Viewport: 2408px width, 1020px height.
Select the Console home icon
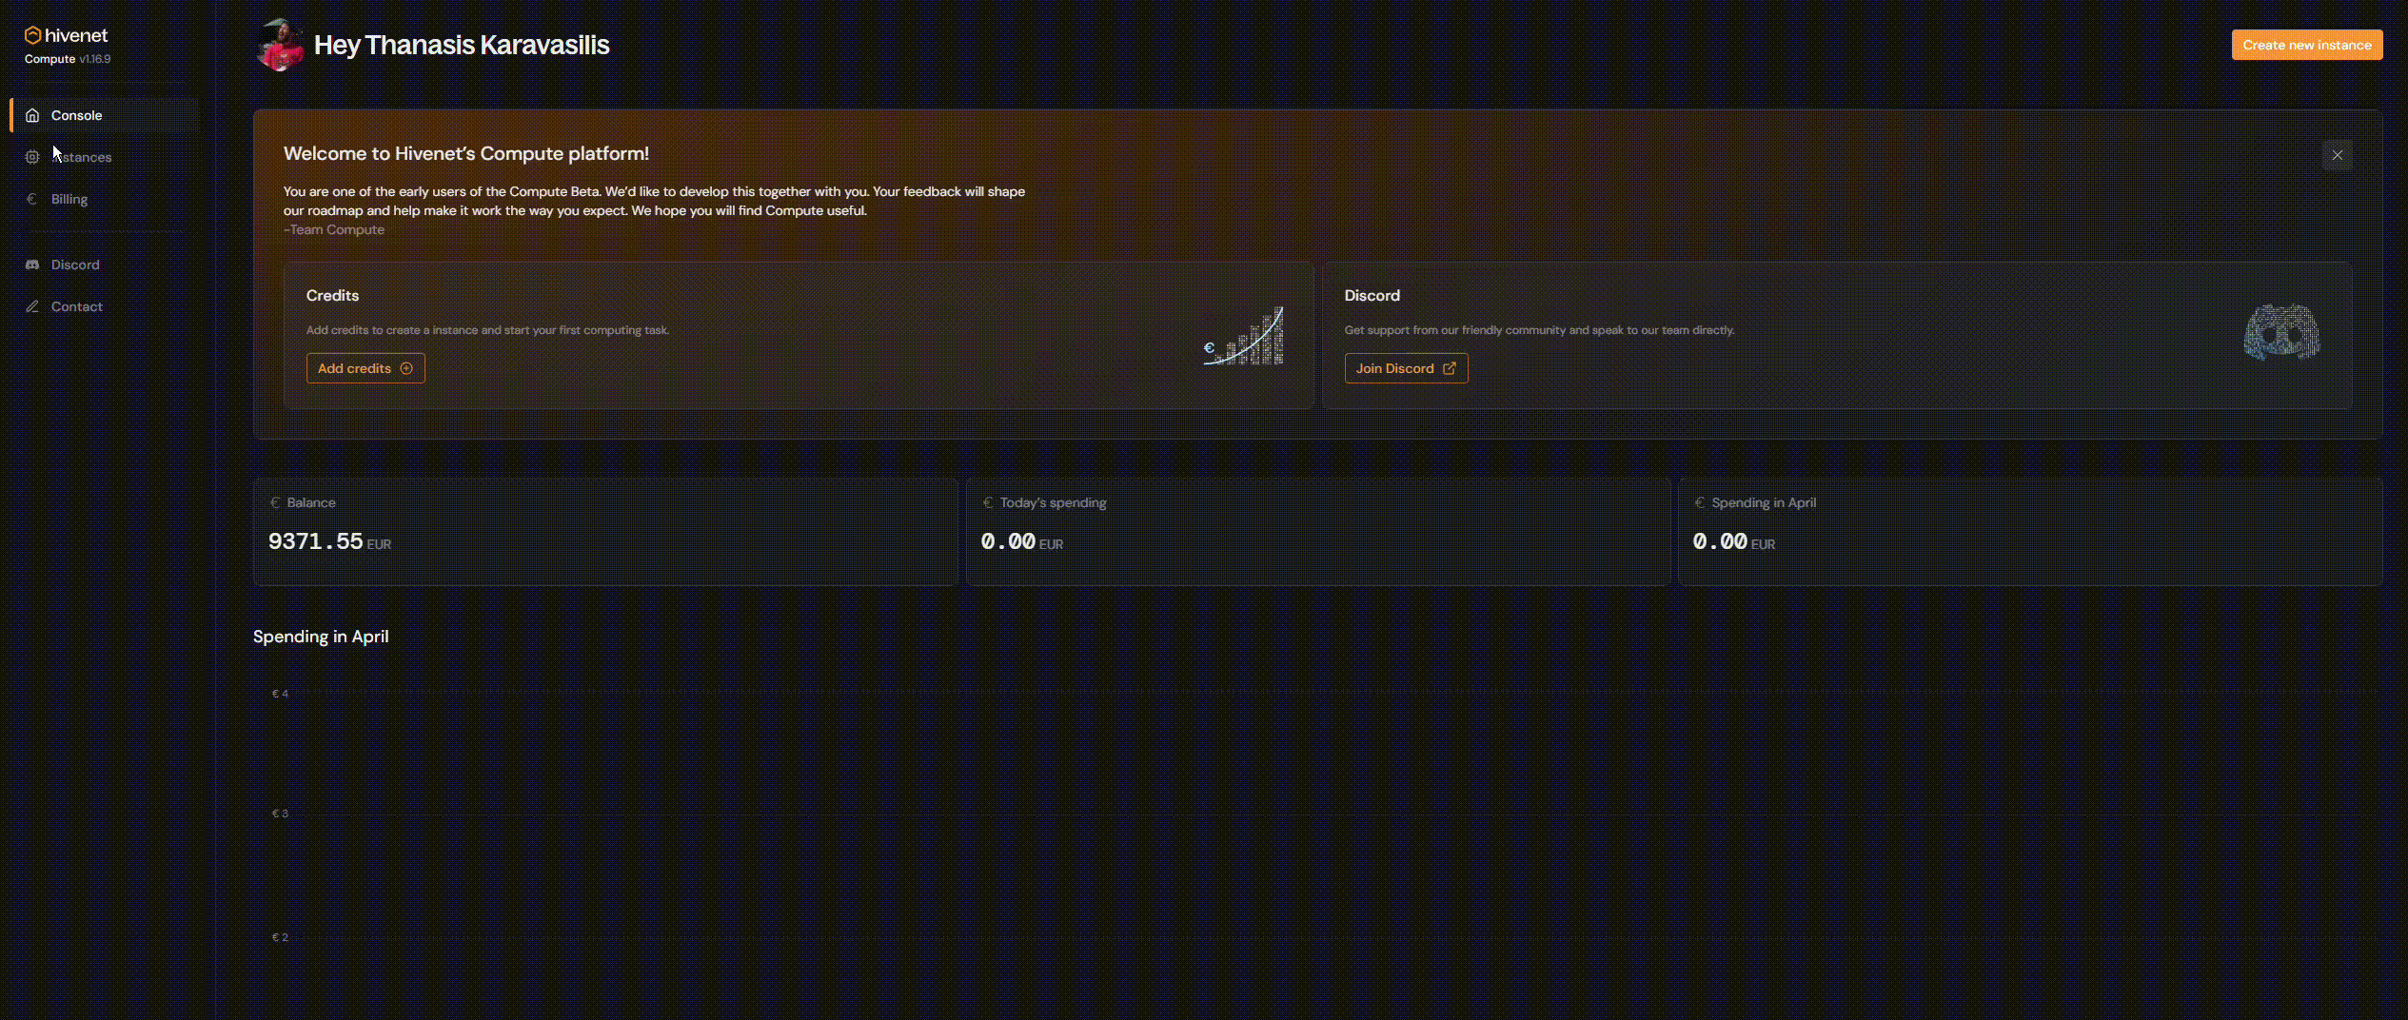tap(32, 114)
